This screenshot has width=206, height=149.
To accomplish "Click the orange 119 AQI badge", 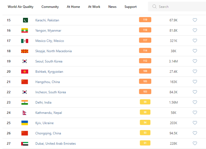I will pos(145,20).
